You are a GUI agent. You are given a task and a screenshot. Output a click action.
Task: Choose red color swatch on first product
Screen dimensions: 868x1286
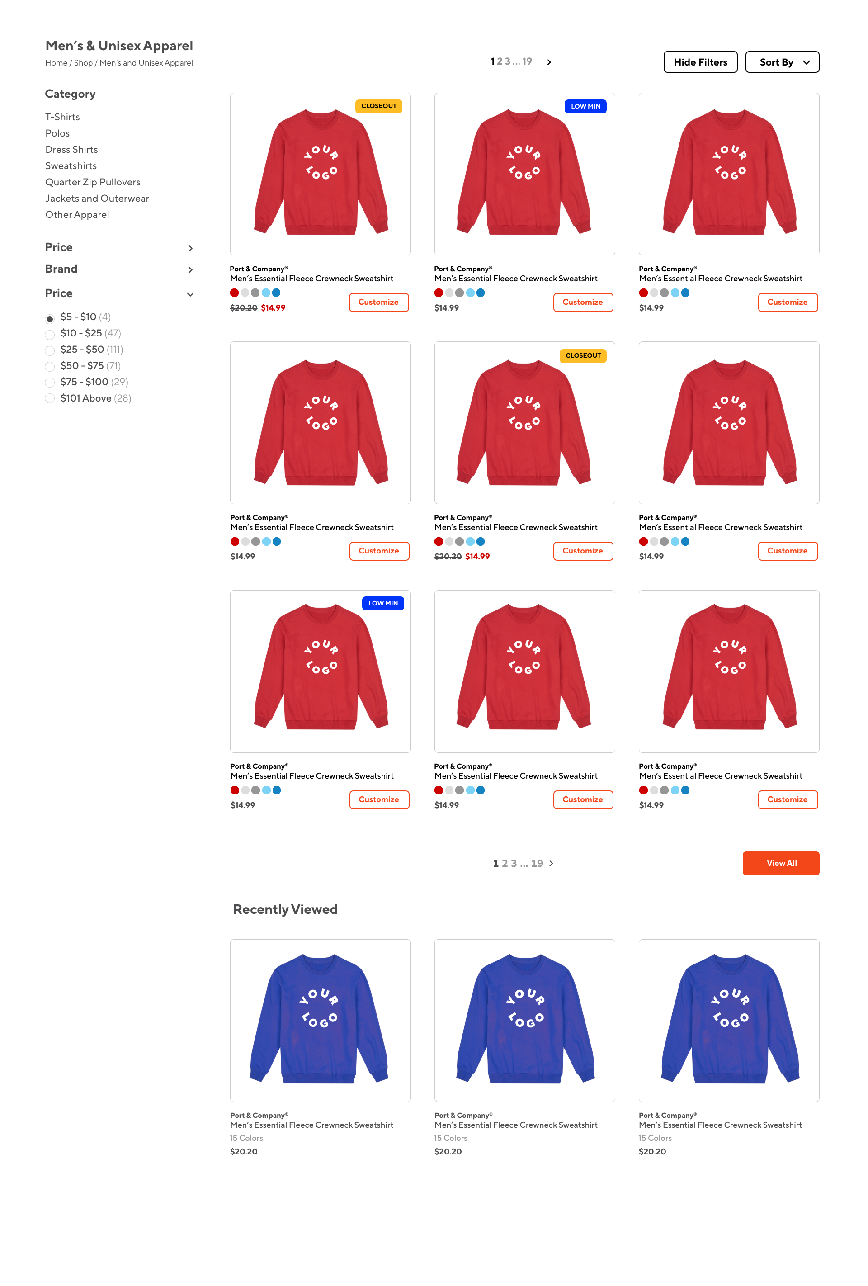(x=235, y=293)
